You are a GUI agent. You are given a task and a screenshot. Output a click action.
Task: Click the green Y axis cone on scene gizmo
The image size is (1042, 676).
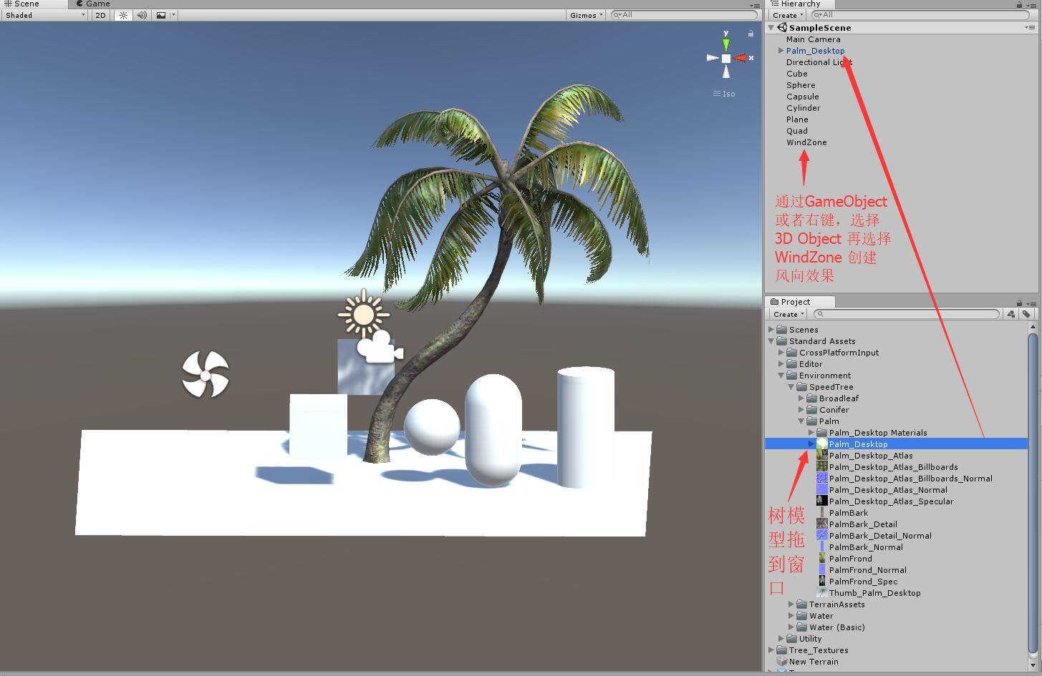726,45
